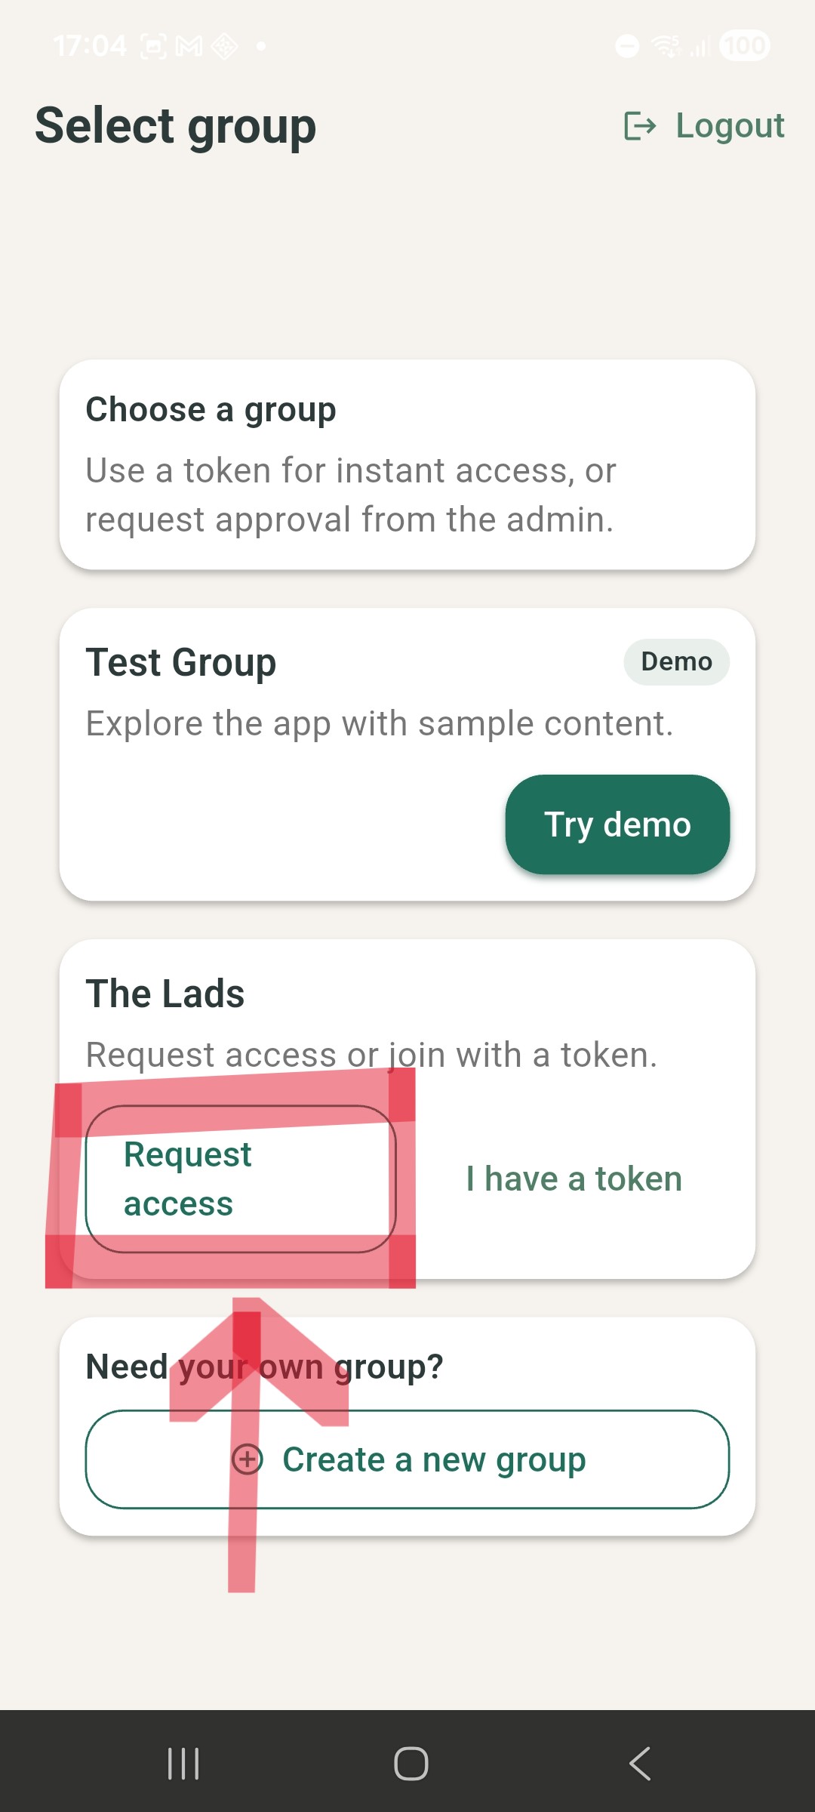Tap the Select group page heading
The height and width of the screenshot is (1812, 815).
point(176,125)
